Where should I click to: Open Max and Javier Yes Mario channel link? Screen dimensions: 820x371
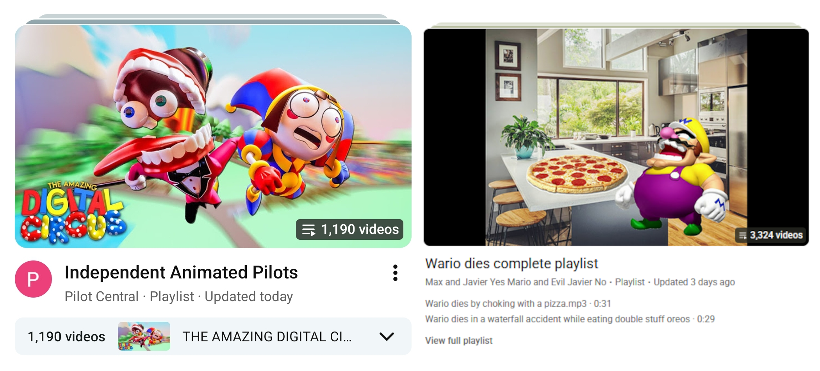(516, 282)
